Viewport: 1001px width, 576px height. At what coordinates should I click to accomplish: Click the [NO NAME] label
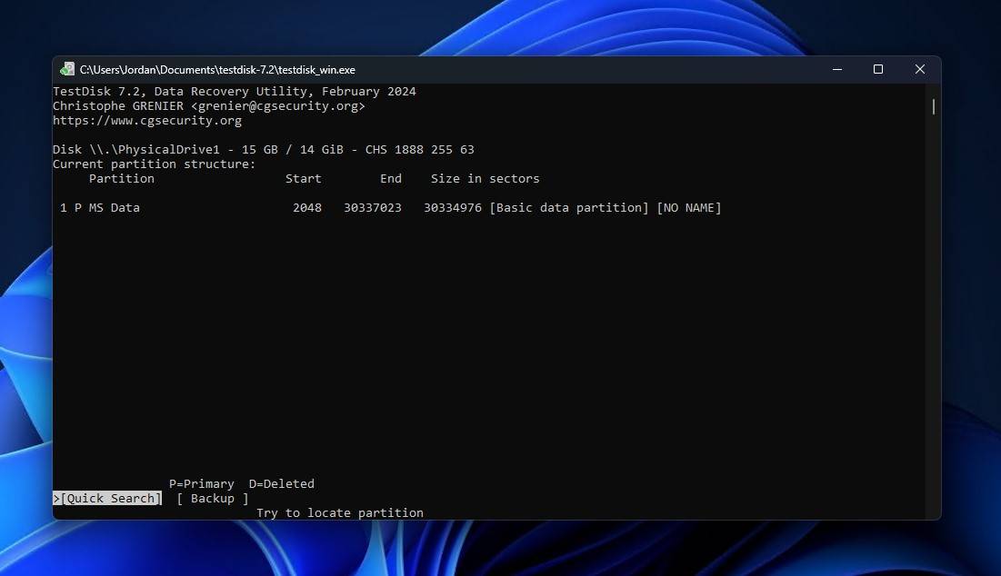689,207
